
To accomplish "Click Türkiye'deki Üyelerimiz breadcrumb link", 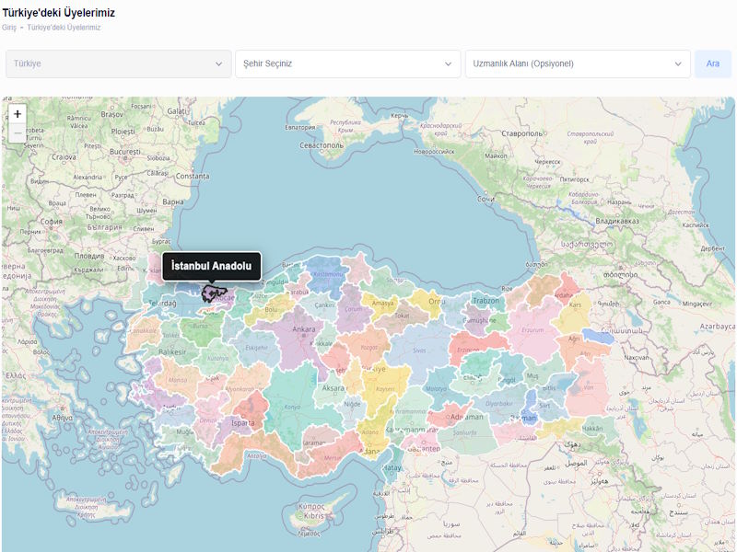I will click(x=64, y=28).
